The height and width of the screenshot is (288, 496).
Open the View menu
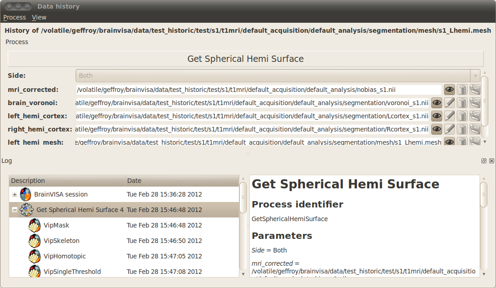(x=39, y=17)
